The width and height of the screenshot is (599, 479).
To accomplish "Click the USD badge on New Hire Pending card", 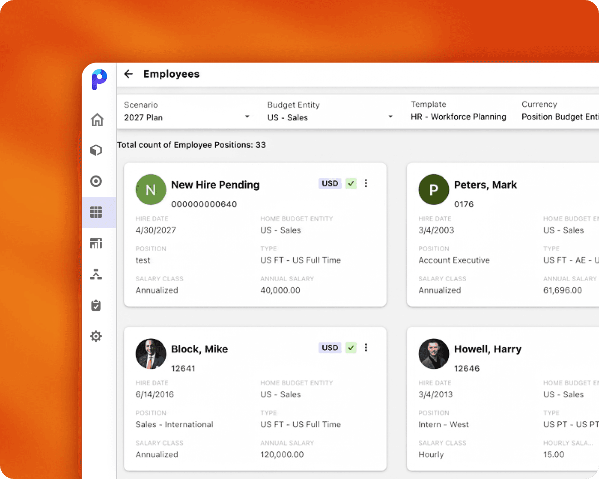I will (330, 183).
